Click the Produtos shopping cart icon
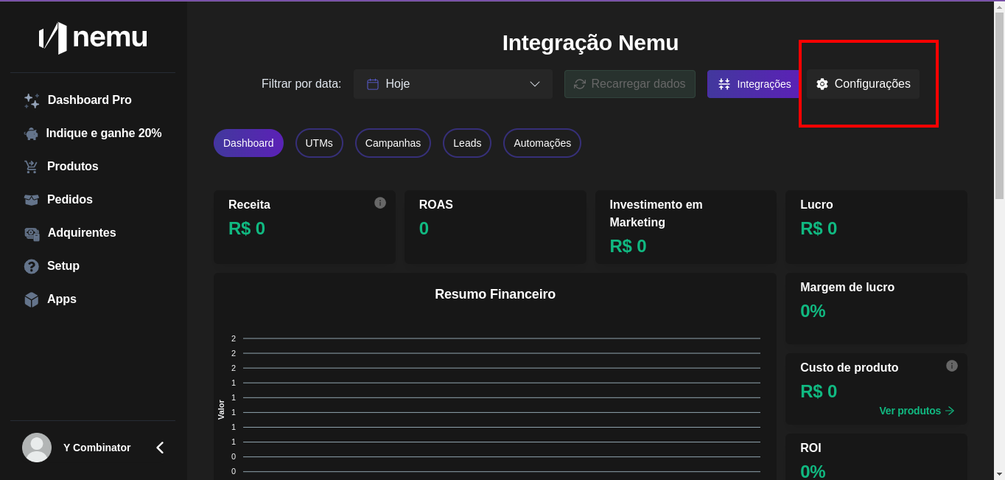This screenshot has width=1005, height=480. point(31,167)
